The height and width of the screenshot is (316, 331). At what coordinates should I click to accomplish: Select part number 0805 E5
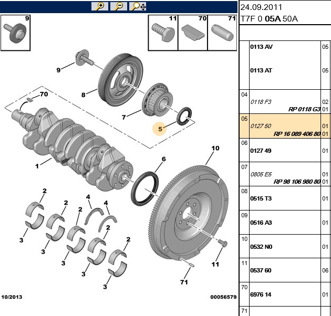pos(261,174)
